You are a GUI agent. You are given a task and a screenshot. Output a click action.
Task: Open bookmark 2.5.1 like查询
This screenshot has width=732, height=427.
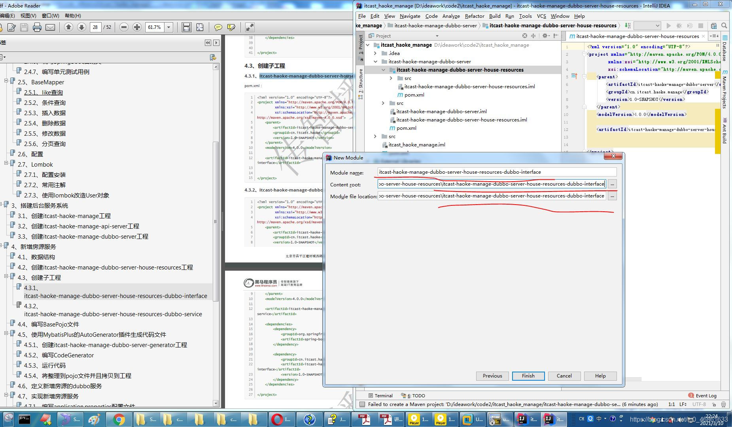(44, 92)
